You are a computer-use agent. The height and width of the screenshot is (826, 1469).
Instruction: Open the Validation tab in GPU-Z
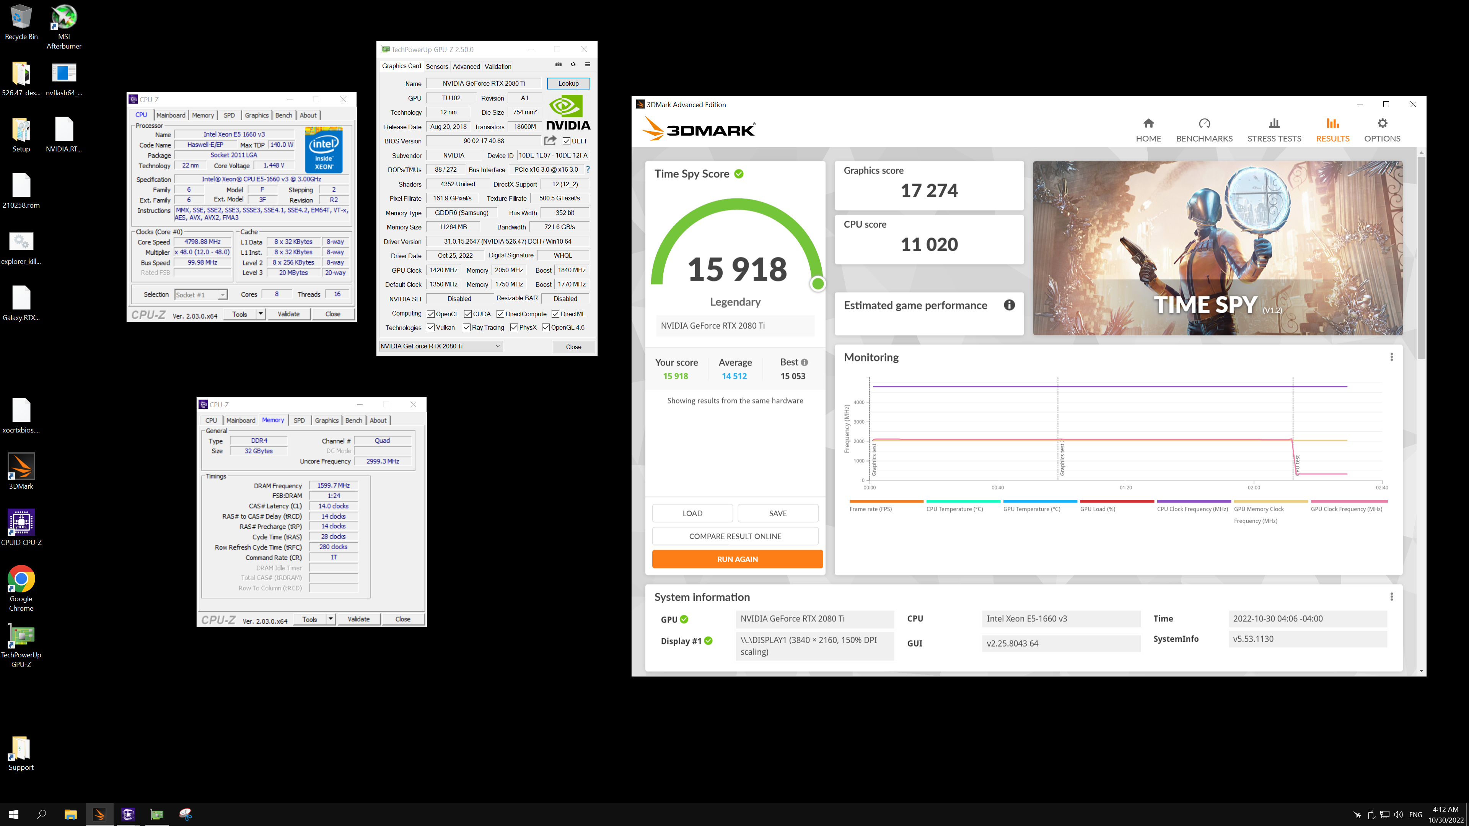498,66
